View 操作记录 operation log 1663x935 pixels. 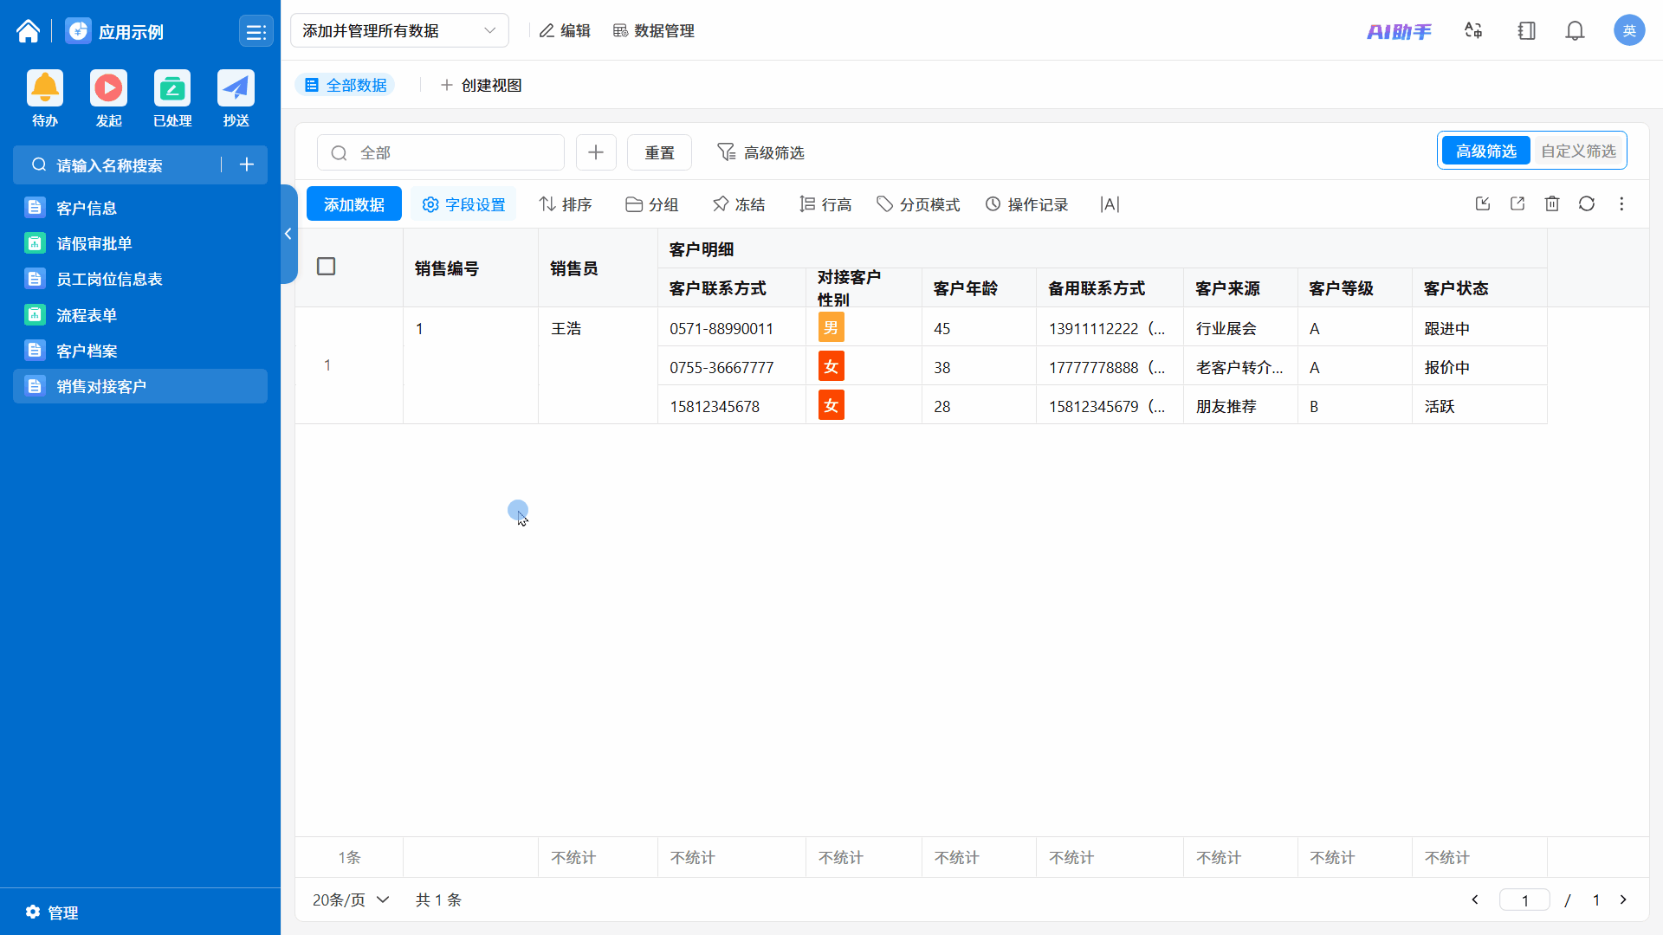tap(1026, 204)
